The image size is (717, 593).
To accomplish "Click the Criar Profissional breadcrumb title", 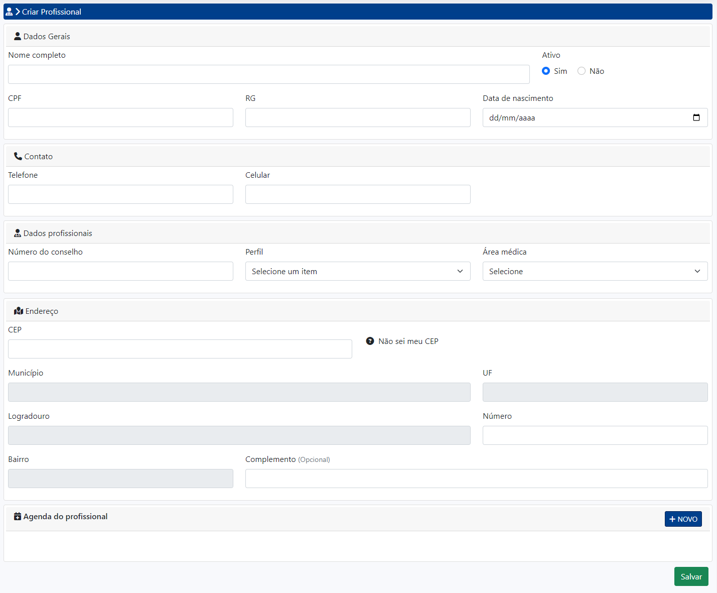I will pos(51,12).
